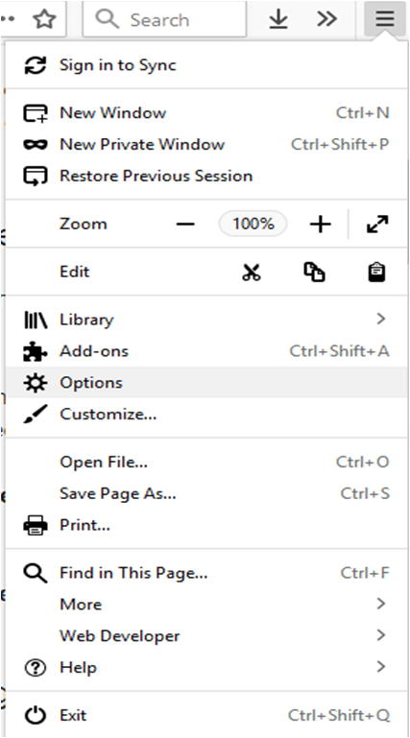
Task: Click in the Search field
Action: tap(164, 19)
